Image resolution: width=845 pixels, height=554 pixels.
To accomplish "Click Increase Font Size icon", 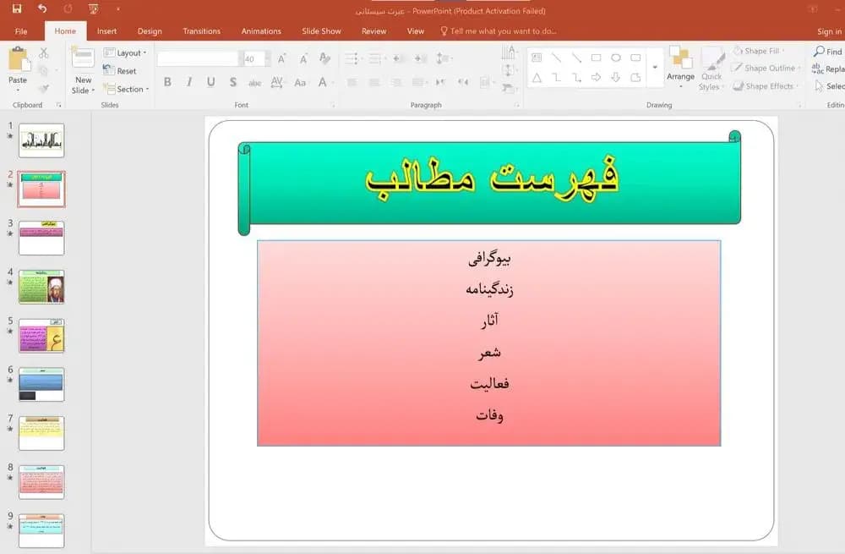I will (x=282, y=59).
